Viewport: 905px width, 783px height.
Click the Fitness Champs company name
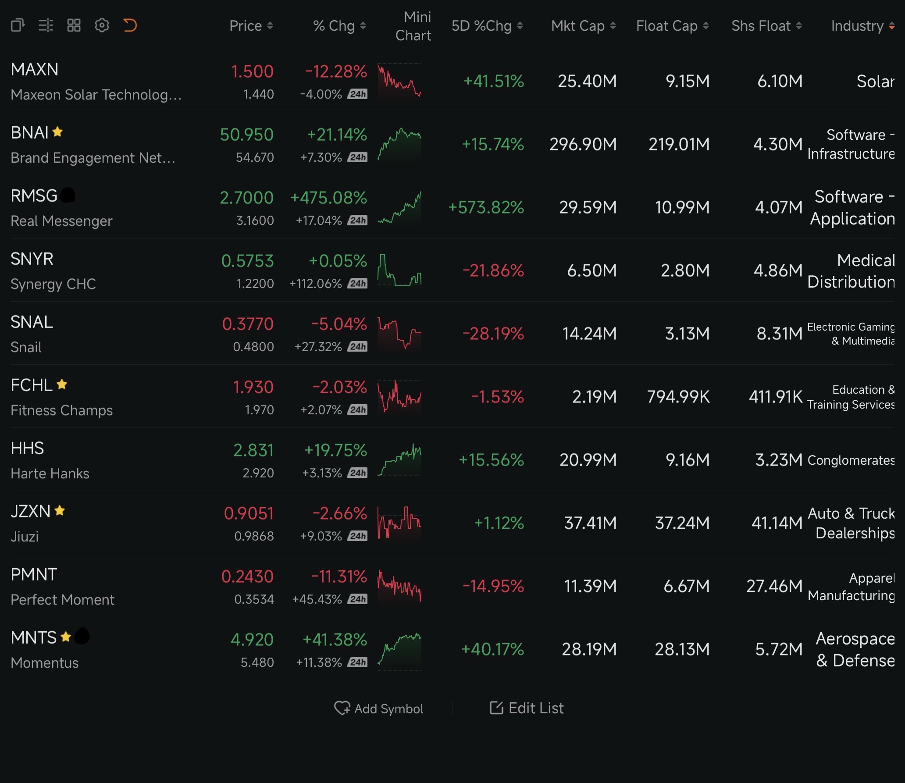[61, 410]
